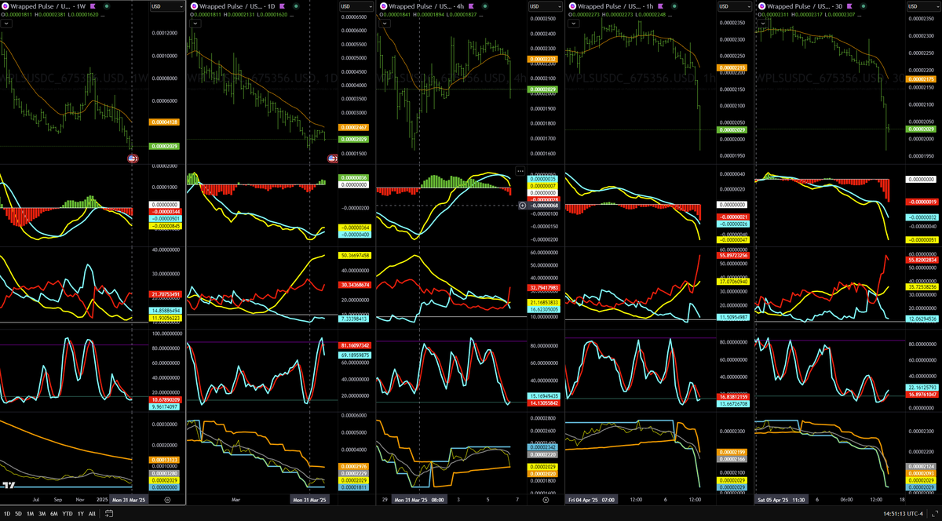Click the YTD range button
This screenshot has width=942, height=521.
67,513
